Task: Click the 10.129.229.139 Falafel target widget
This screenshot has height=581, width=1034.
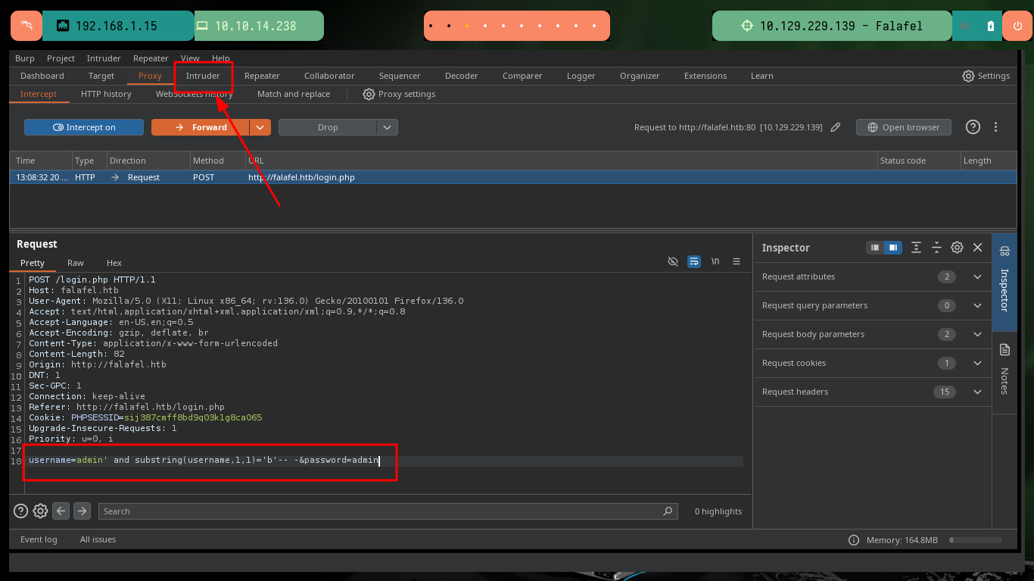Action: coord(832,26)
